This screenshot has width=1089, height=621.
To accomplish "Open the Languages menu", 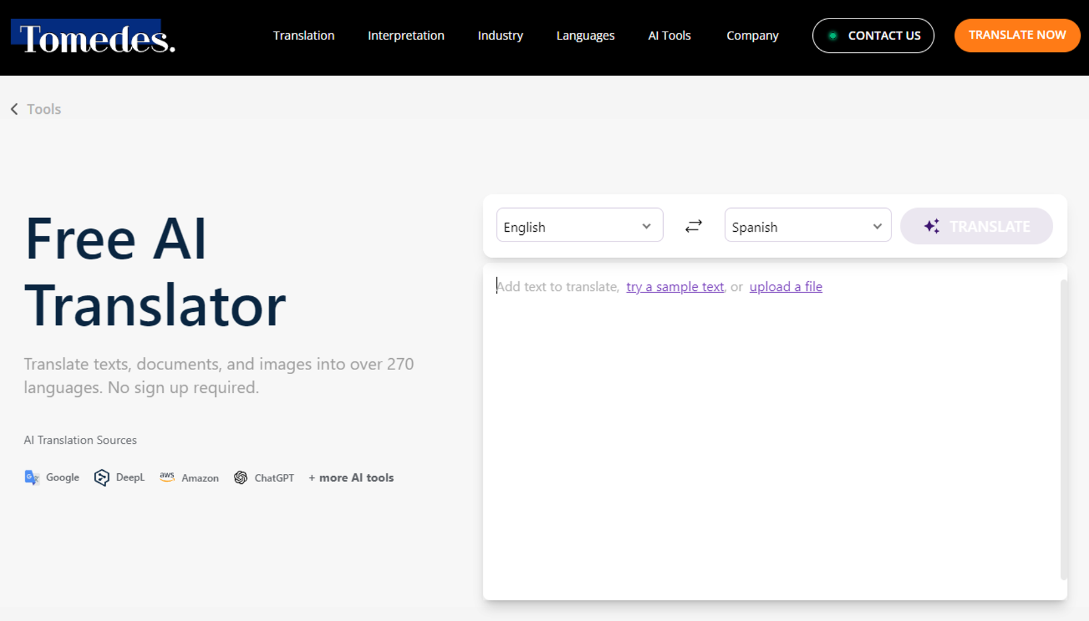I will point(585,35).
